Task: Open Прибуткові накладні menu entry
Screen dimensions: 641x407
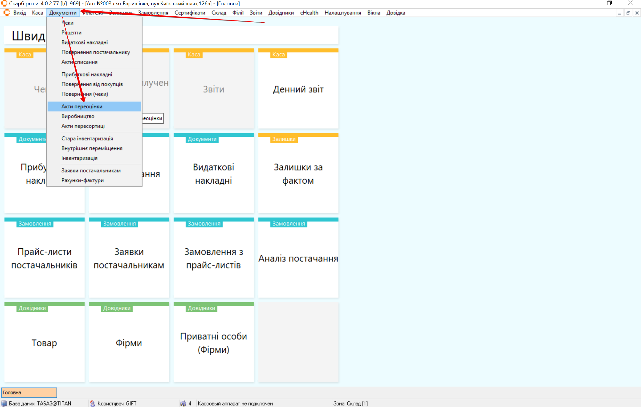Action: pos(87,74)
